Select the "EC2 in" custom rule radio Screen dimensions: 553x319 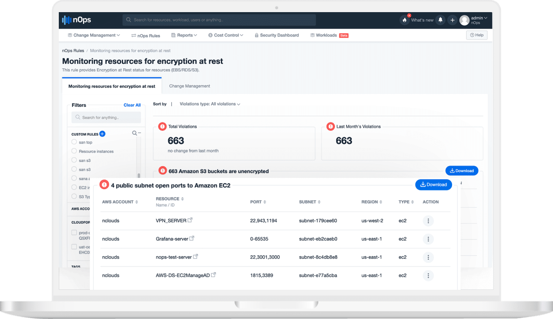click(x=74, y=187)
